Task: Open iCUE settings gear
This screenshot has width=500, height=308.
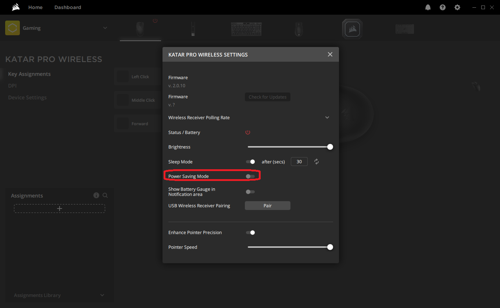Action: point(457,7)
